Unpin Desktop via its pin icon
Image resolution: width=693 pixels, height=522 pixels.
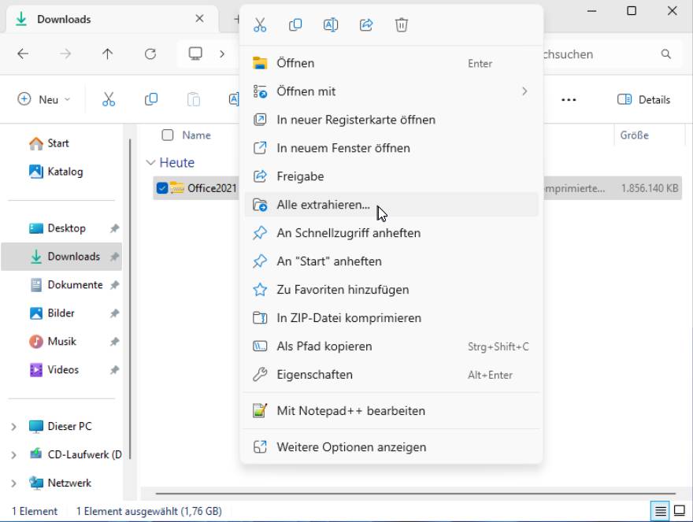[114, 228]
